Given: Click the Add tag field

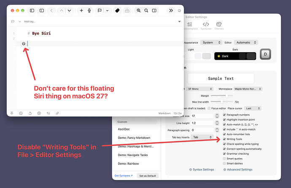Looking at the screenshot, I should pyautogui.click(x=30, y=21).
